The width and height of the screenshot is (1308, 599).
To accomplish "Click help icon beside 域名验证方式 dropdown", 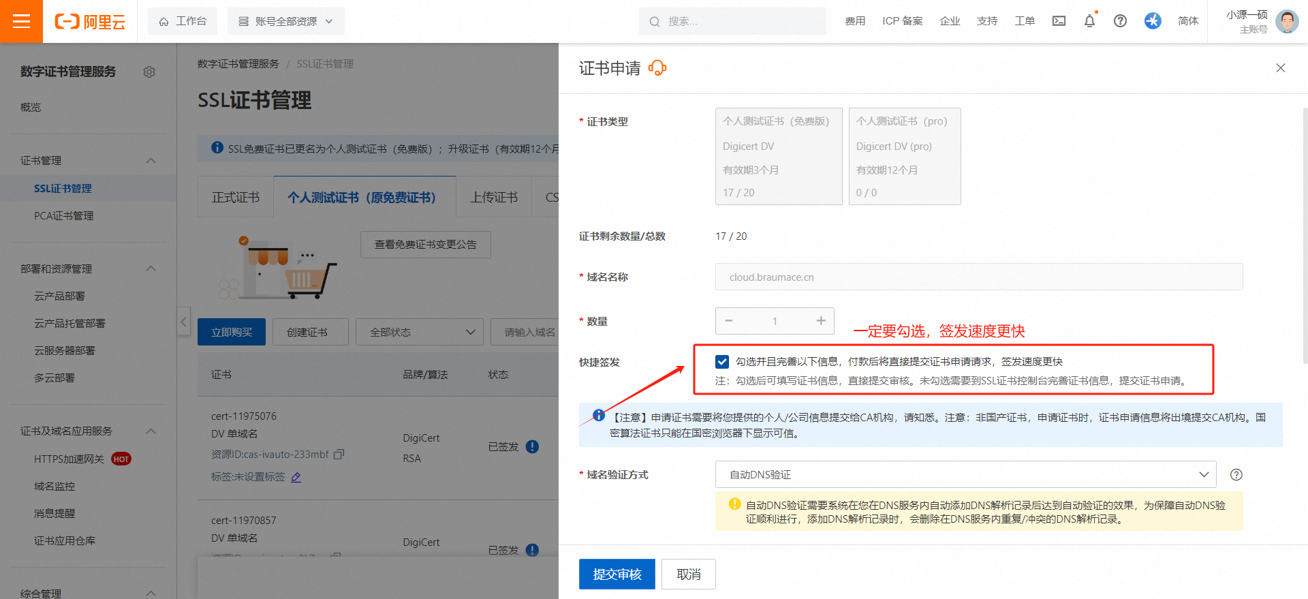I will (1236, 475).
